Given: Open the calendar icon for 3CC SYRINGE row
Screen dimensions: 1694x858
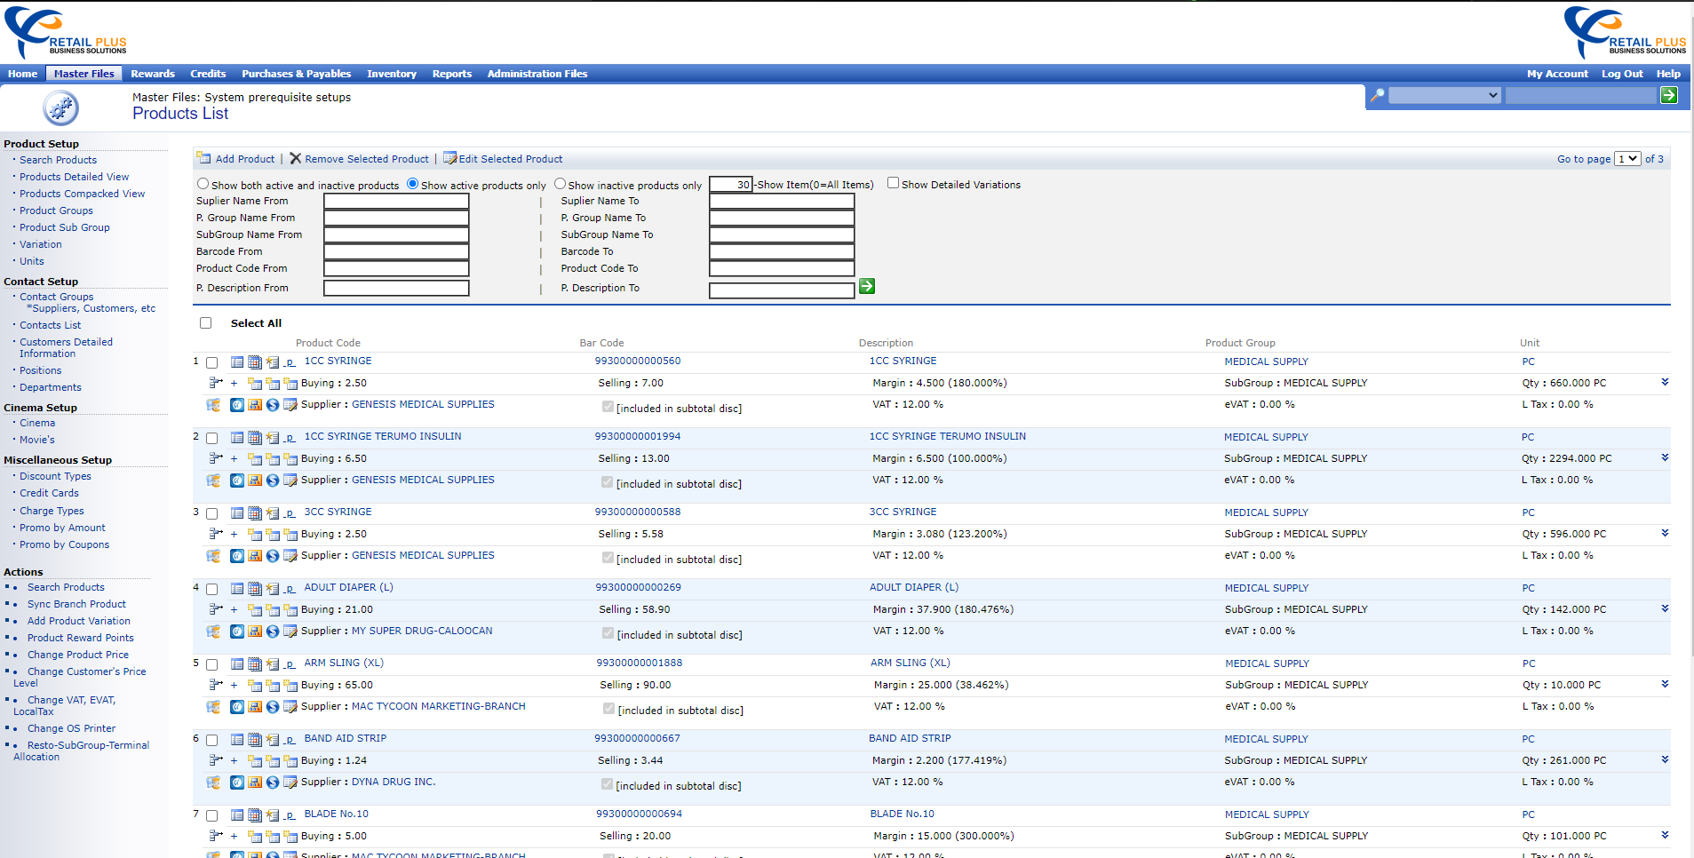Looking at the screenshot, I should [255, 512].
